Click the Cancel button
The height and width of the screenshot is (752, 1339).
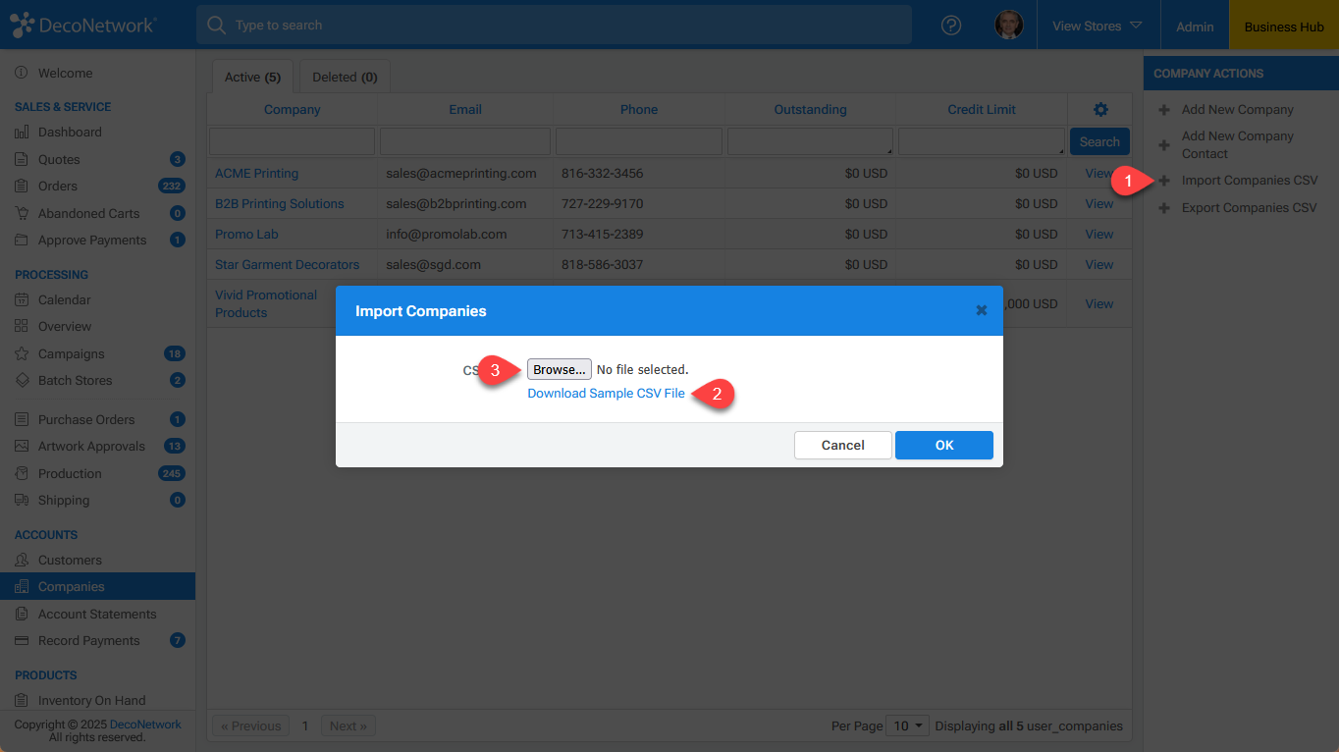point(843,445)
